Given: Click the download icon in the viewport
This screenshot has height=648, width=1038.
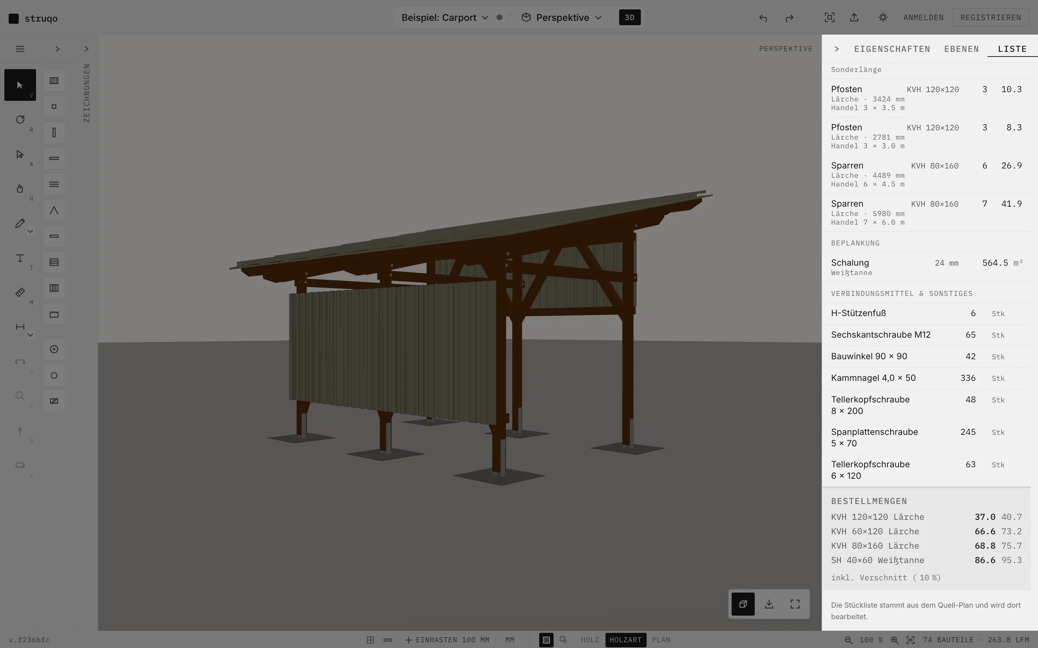Looking at the screenshot, I should tap(769, 604).
